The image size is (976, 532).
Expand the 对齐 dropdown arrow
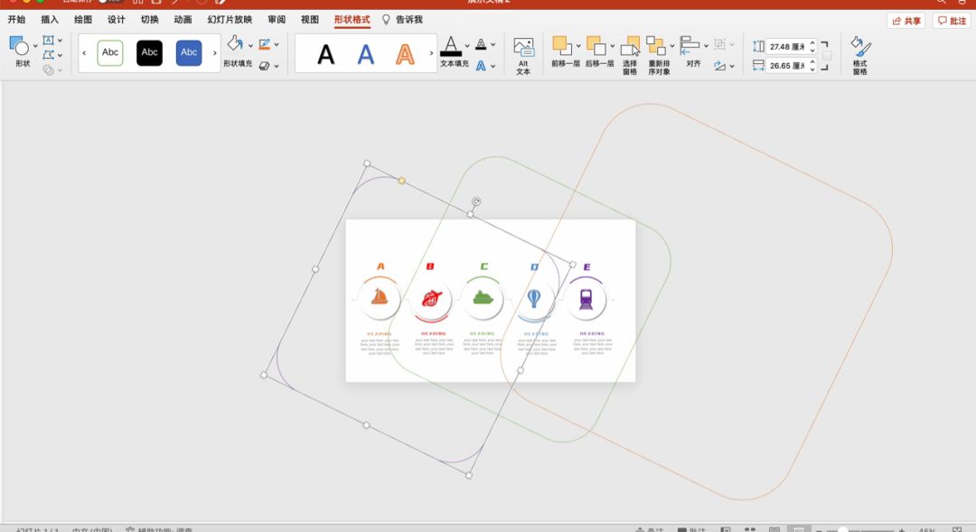coord(706,45)
